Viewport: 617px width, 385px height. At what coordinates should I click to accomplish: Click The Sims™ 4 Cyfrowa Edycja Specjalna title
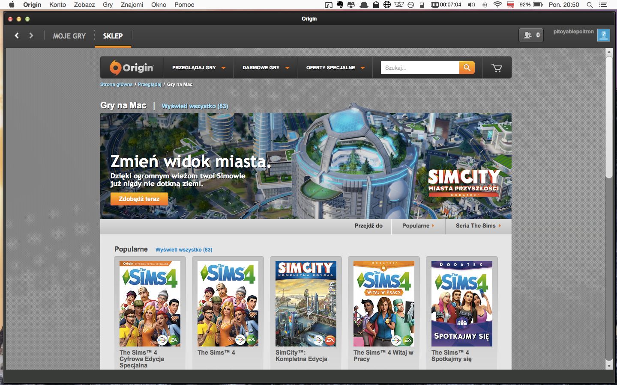click(142, 359)
